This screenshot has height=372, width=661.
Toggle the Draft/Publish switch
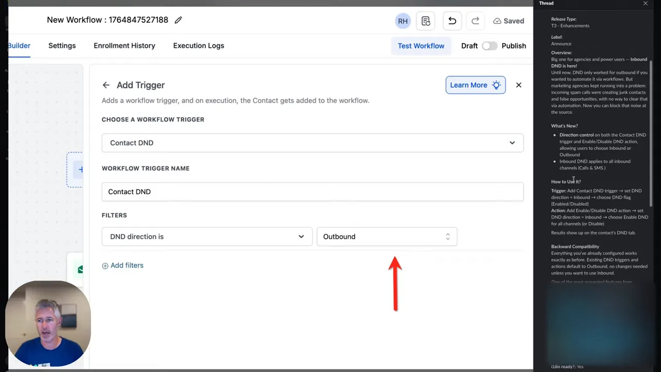[x=489, y=46]
